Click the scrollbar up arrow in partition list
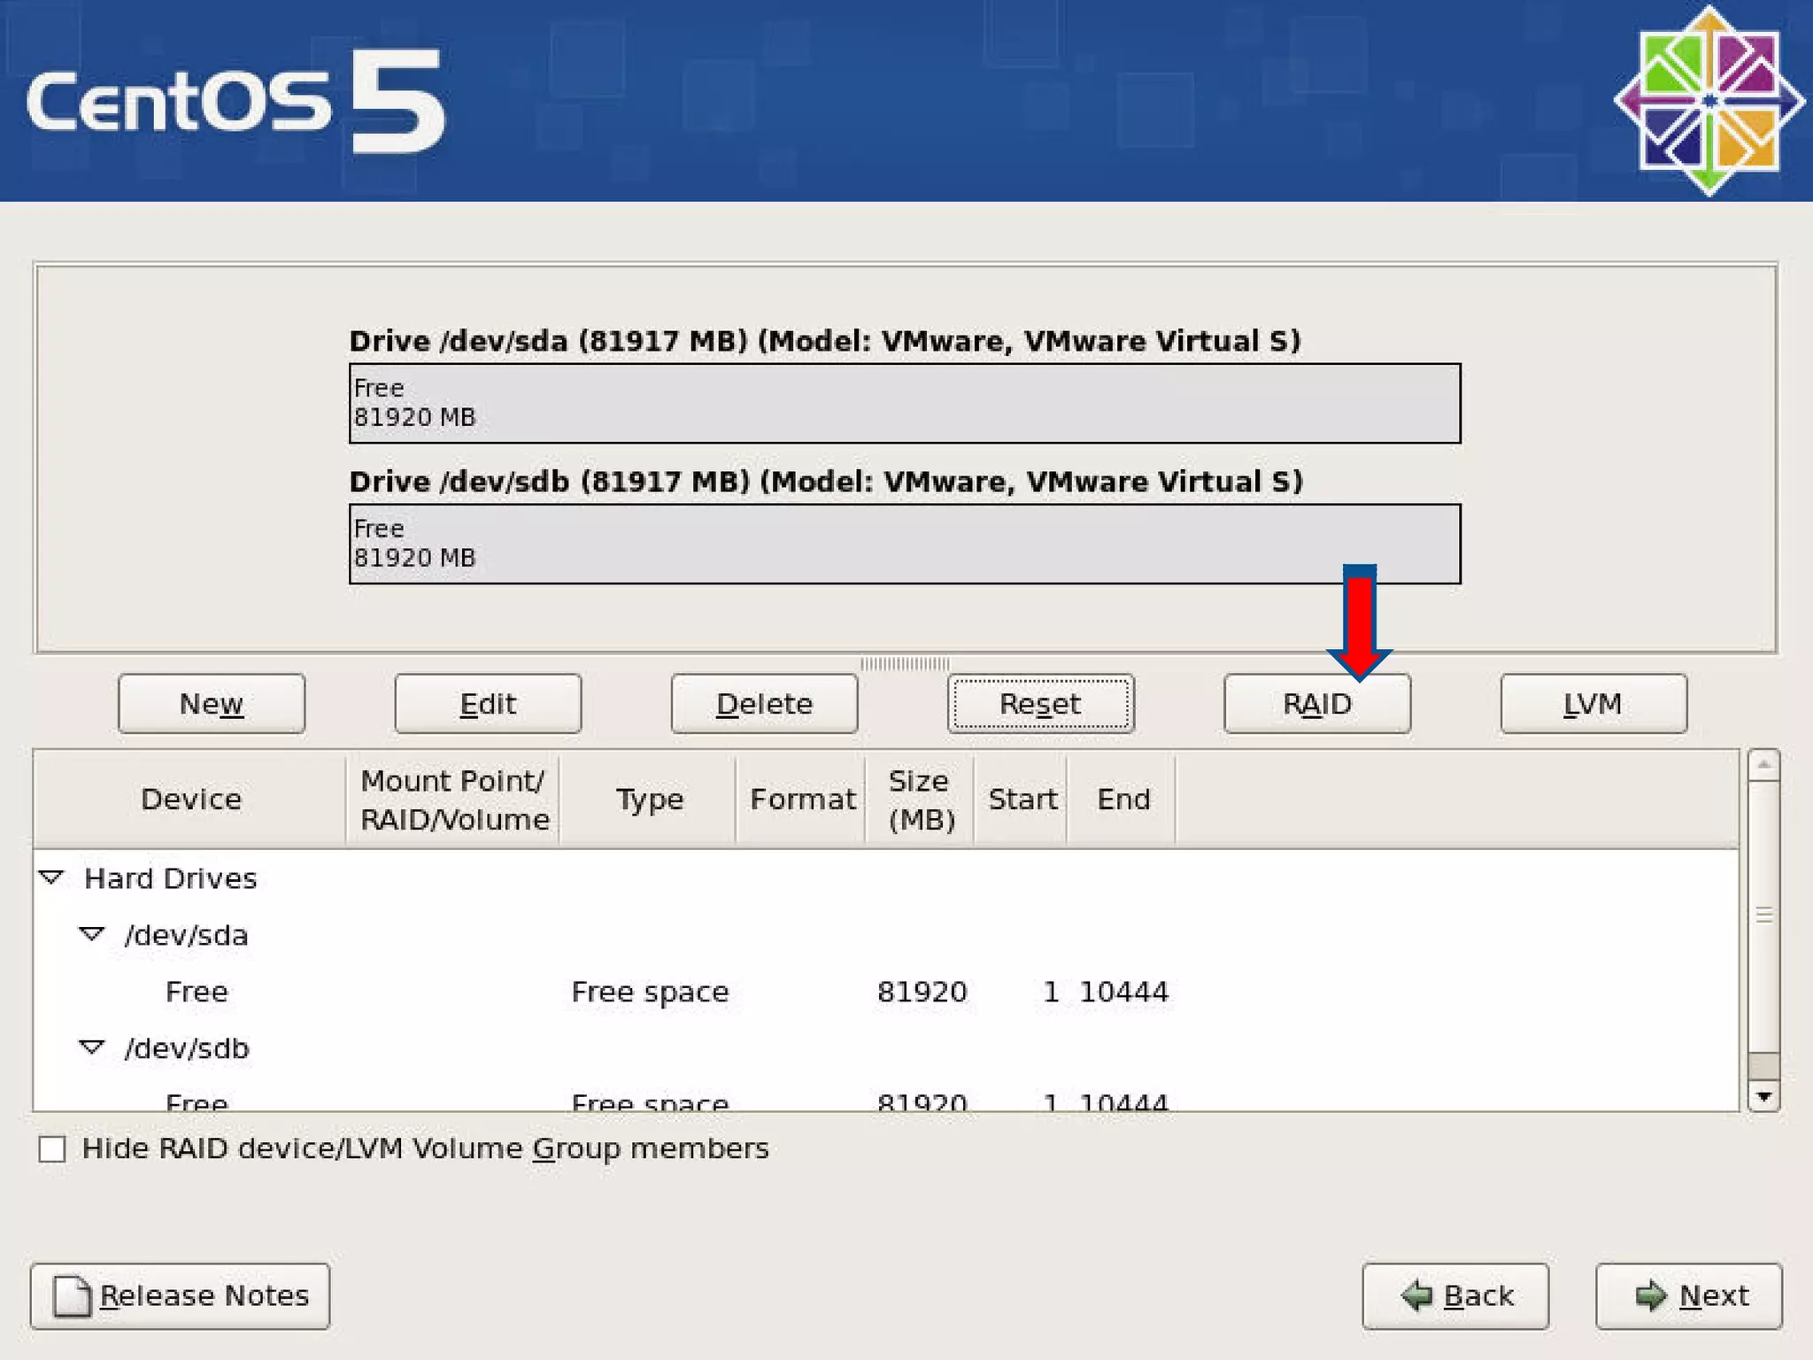Screen dimensions: 1813x1360 point(1763,764)
